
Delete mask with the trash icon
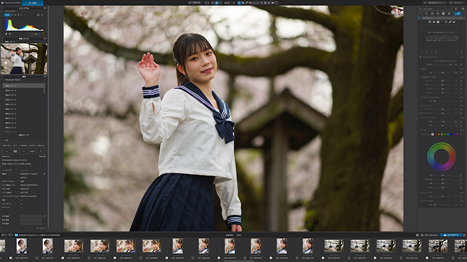(x=462, y=52)
